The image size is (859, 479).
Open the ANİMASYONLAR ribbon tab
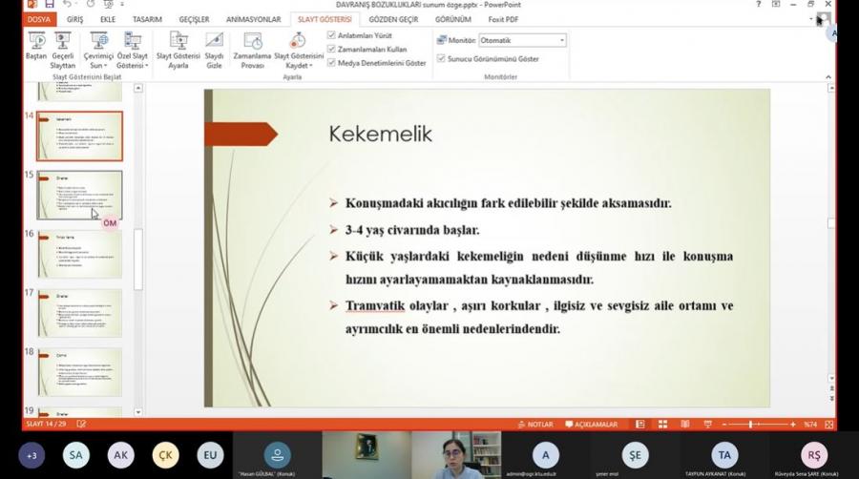[253, 19]
